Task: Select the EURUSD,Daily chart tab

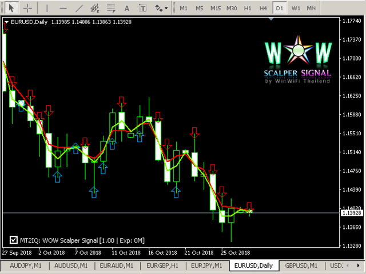Action: [253, 265]
